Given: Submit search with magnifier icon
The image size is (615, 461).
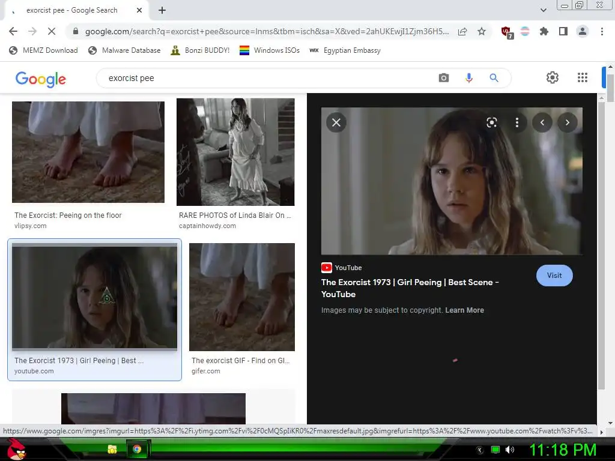Looking at the screenshot, I should point(494,77).
